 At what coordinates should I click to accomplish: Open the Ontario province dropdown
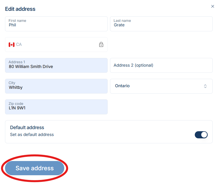161,86
